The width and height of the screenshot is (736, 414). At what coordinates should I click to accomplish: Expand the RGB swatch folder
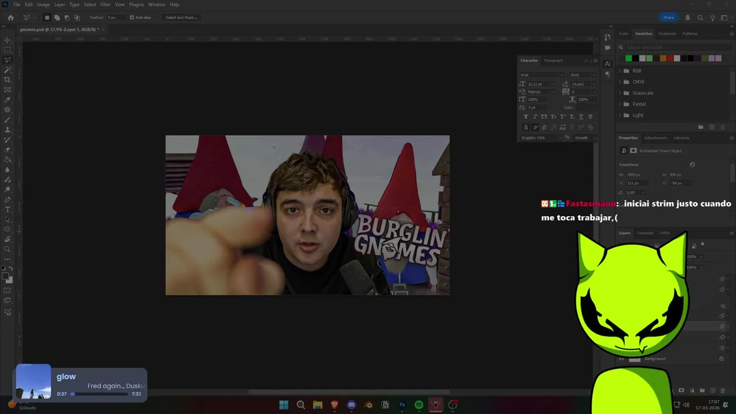[620, 71]
